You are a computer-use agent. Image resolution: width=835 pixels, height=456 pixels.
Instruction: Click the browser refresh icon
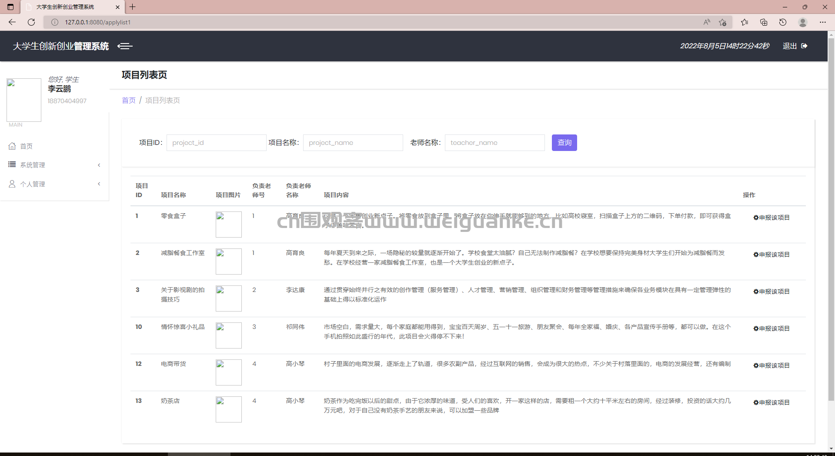(x=31, y=22)
